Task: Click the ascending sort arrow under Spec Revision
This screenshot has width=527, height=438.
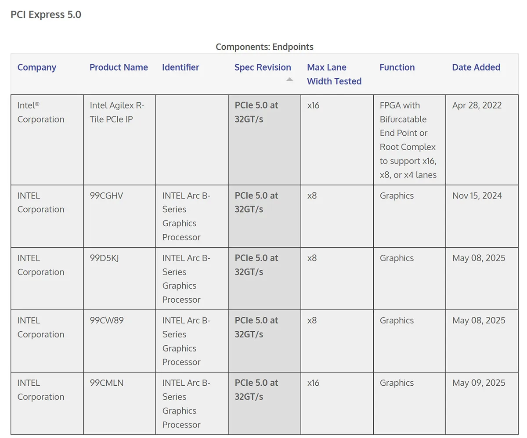Action: pos(289,80)
